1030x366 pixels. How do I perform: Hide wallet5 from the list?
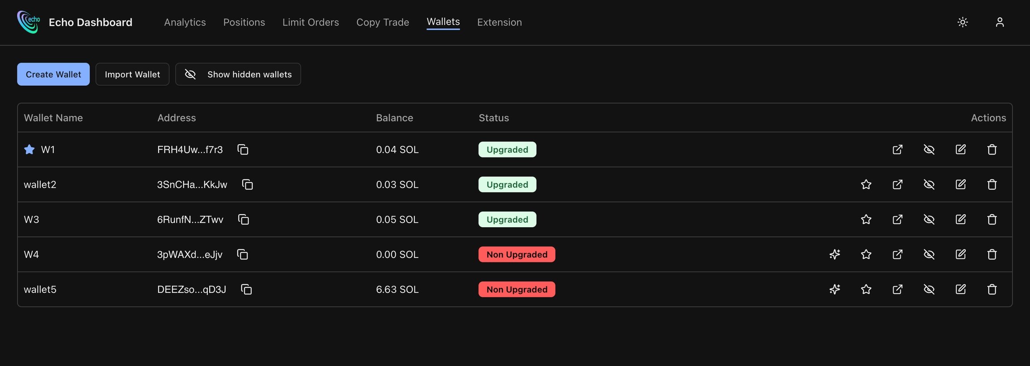pos(929,289)
